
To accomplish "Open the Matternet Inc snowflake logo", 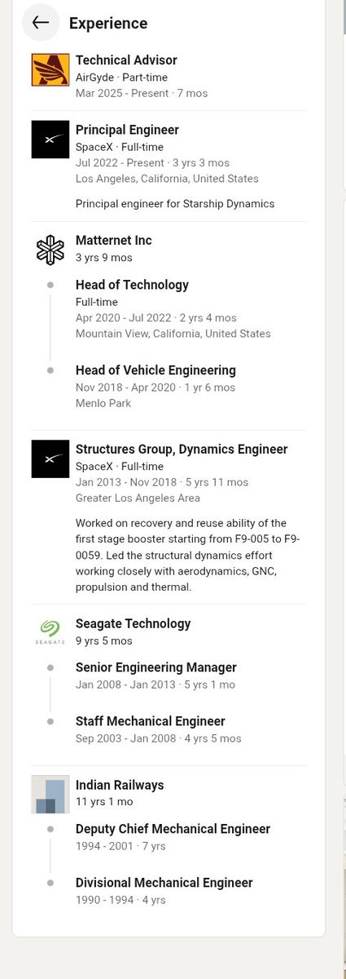I will point(50,250).
